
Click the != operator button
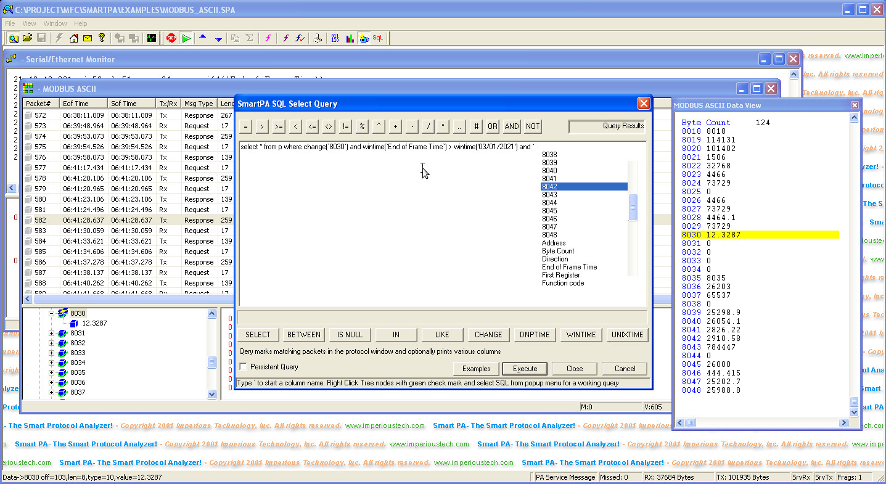tap(345, 126)
